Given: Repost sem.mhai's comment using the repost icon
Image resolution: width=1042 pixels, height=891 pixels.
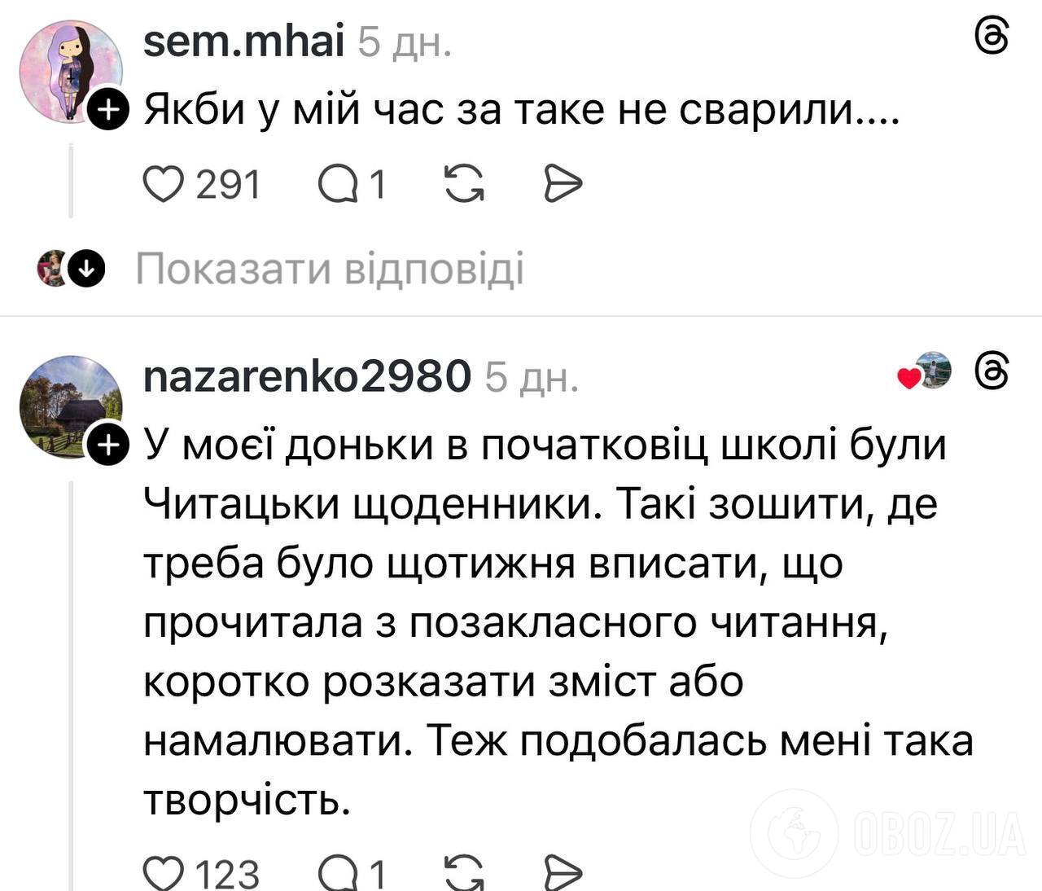Looking at the screenshot, I should tap(464, 182).
